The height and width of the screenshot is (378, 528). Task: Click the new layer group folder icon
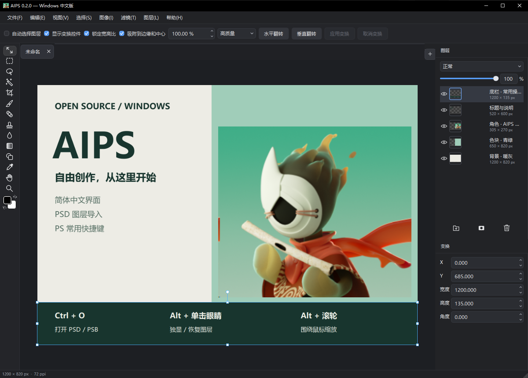coord(456,228)
